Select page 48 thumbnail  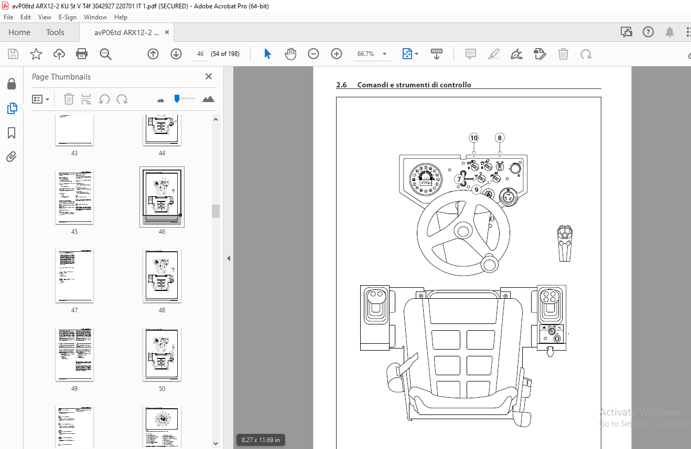pos(162,275)
